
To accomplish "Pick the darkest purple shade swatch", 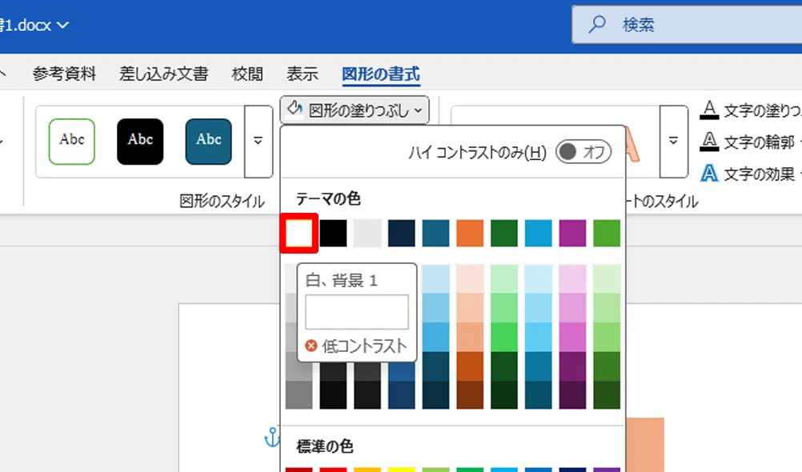I will point(572,394).
